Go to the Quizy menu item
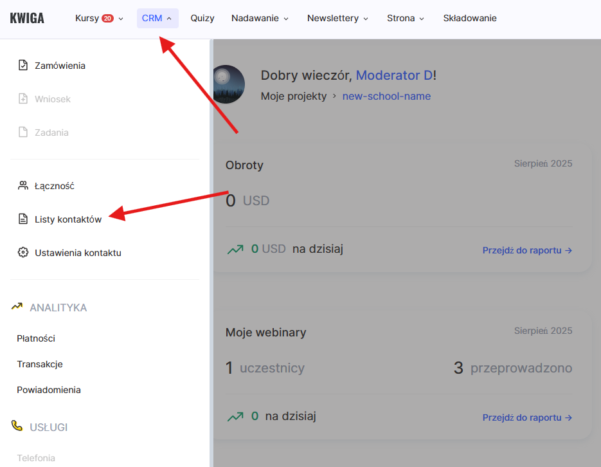Image resolution: width=601 pixels, height=467 pixels. click(202, 18)
